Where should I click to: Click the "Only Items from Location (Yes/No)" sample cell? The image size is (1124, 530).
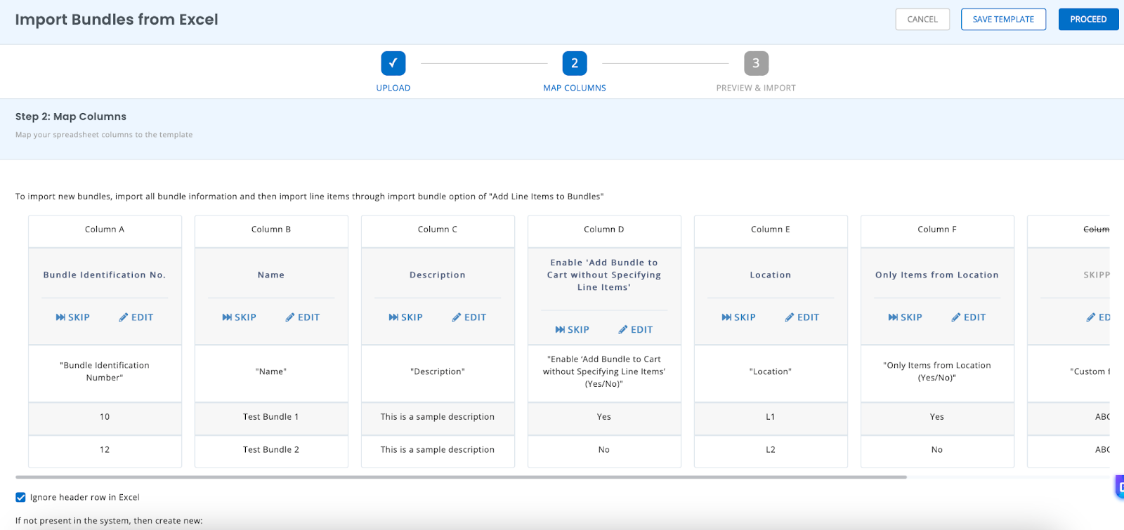coord(937,372)
